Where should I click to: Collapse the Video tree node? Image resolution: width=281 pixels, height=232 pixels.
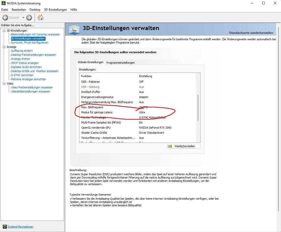click(4, 84)
